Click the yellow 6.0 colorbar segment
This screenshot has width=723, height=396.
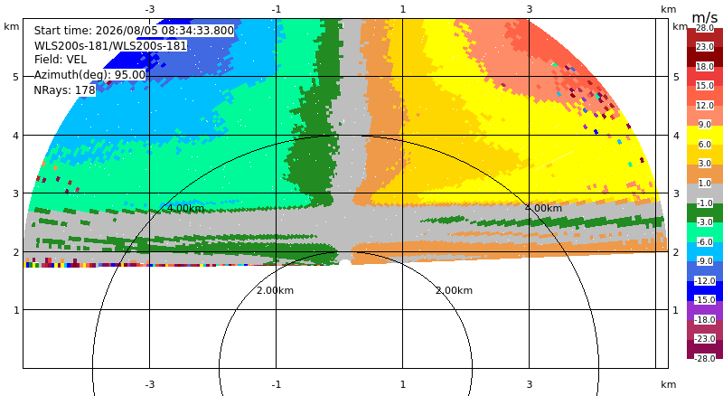[705, 136]
